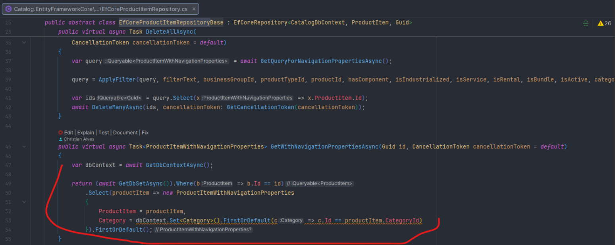Click the C# file icon on the editor tab
The width and height of the screenshot is (615, 245).
8,9
